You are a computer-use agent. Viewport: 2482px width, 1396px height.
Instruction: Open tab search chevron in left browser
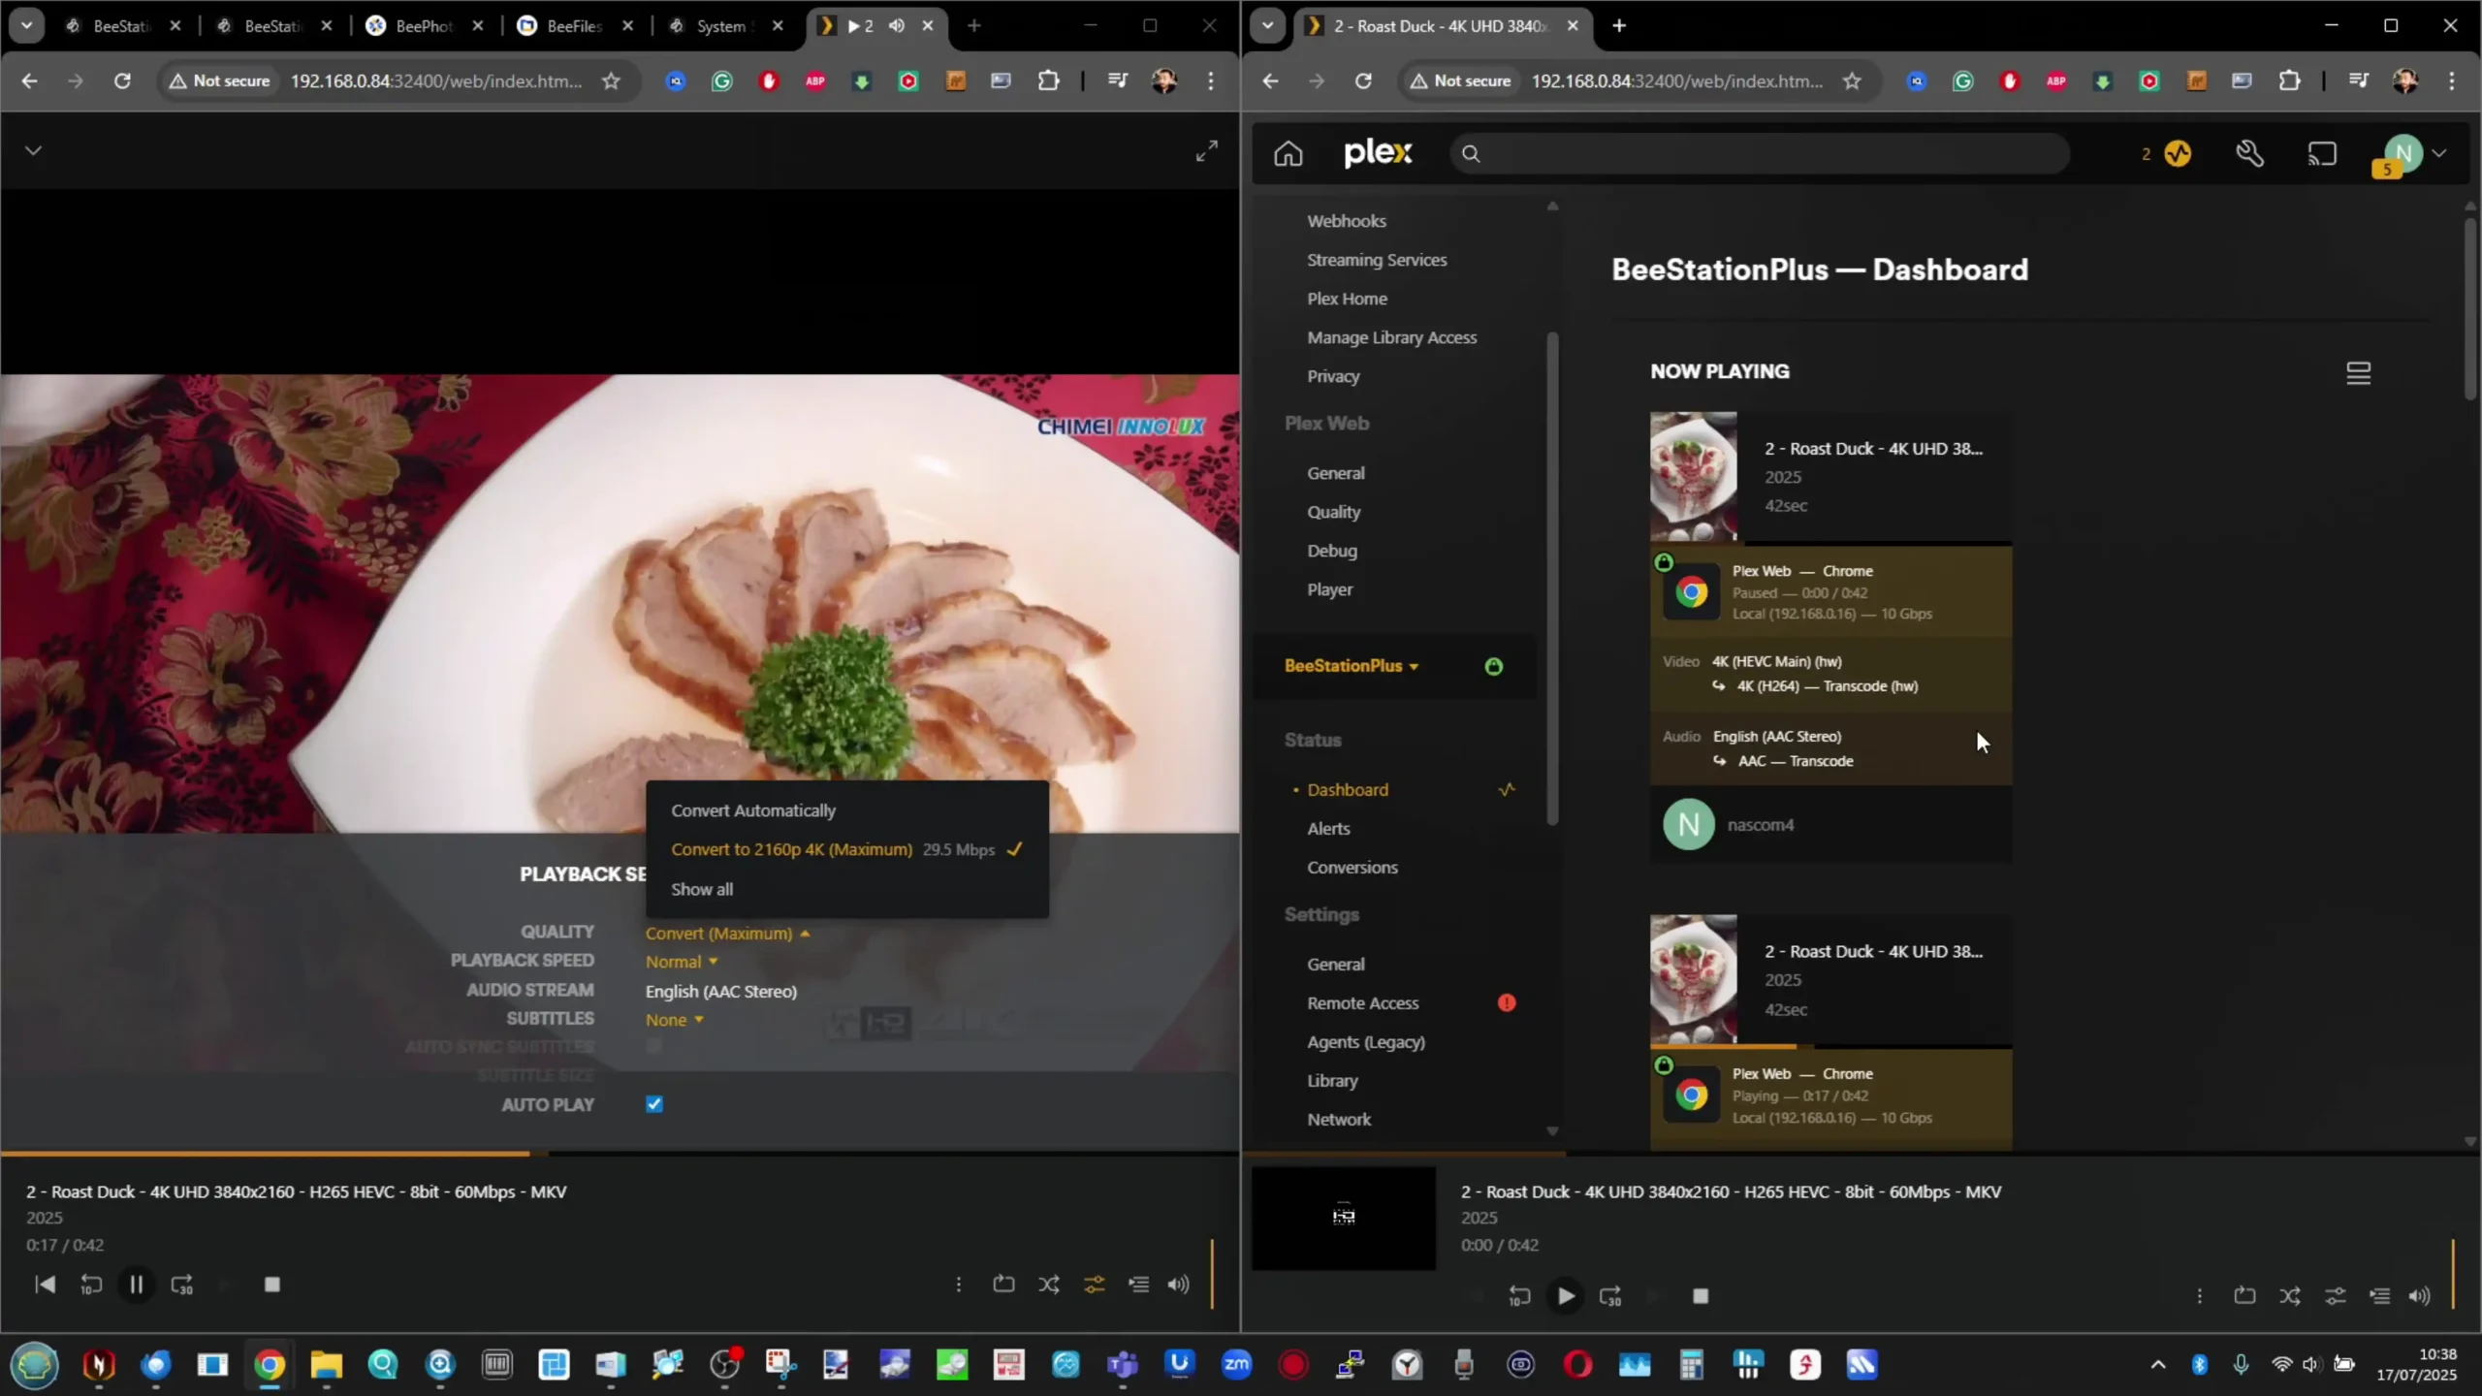26,26
